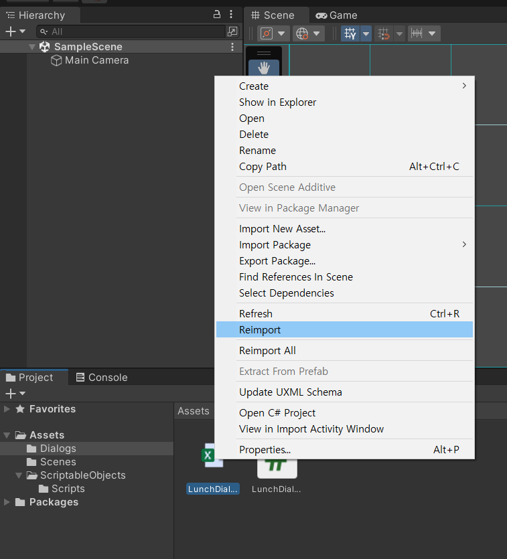Collapse the Assets folder arrow
507x559 pixels.
click(7, 435)
